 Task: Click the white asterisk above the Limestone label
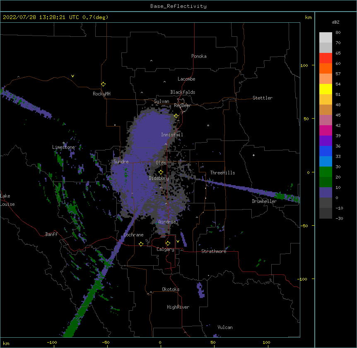tap(64, 143)
